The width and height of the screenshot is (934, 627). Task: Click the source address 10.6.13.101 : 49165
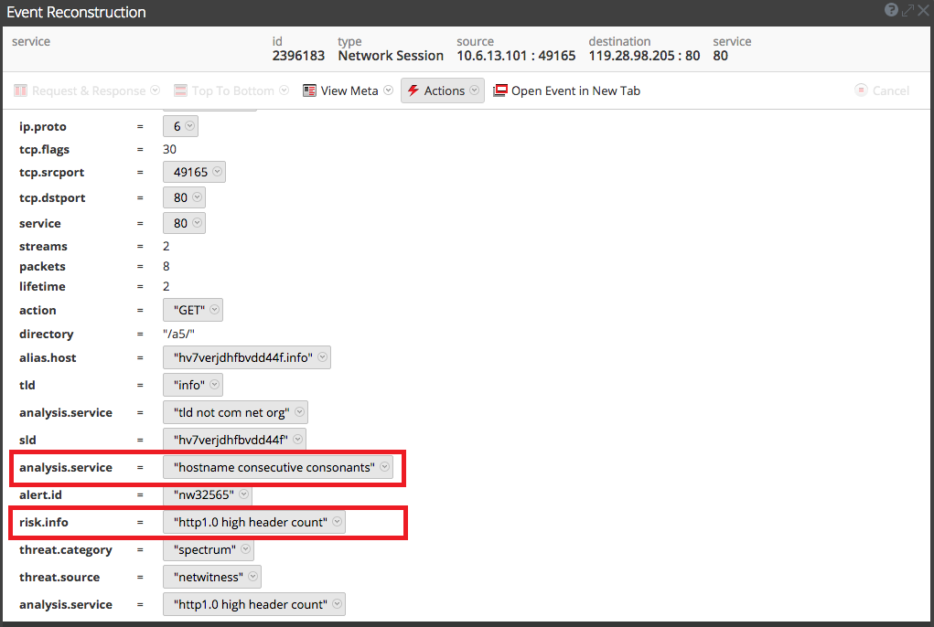coord(516,56)
